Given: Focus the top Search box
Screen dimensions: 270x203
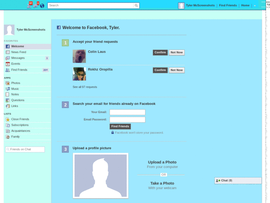Looking at the screenshot, I should click(x=90, y=5).
